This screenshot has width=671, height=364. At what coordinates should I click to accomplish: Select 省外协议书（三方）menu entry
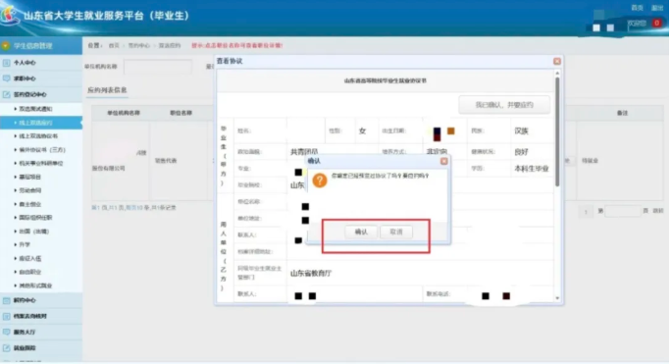coord(42,150)
